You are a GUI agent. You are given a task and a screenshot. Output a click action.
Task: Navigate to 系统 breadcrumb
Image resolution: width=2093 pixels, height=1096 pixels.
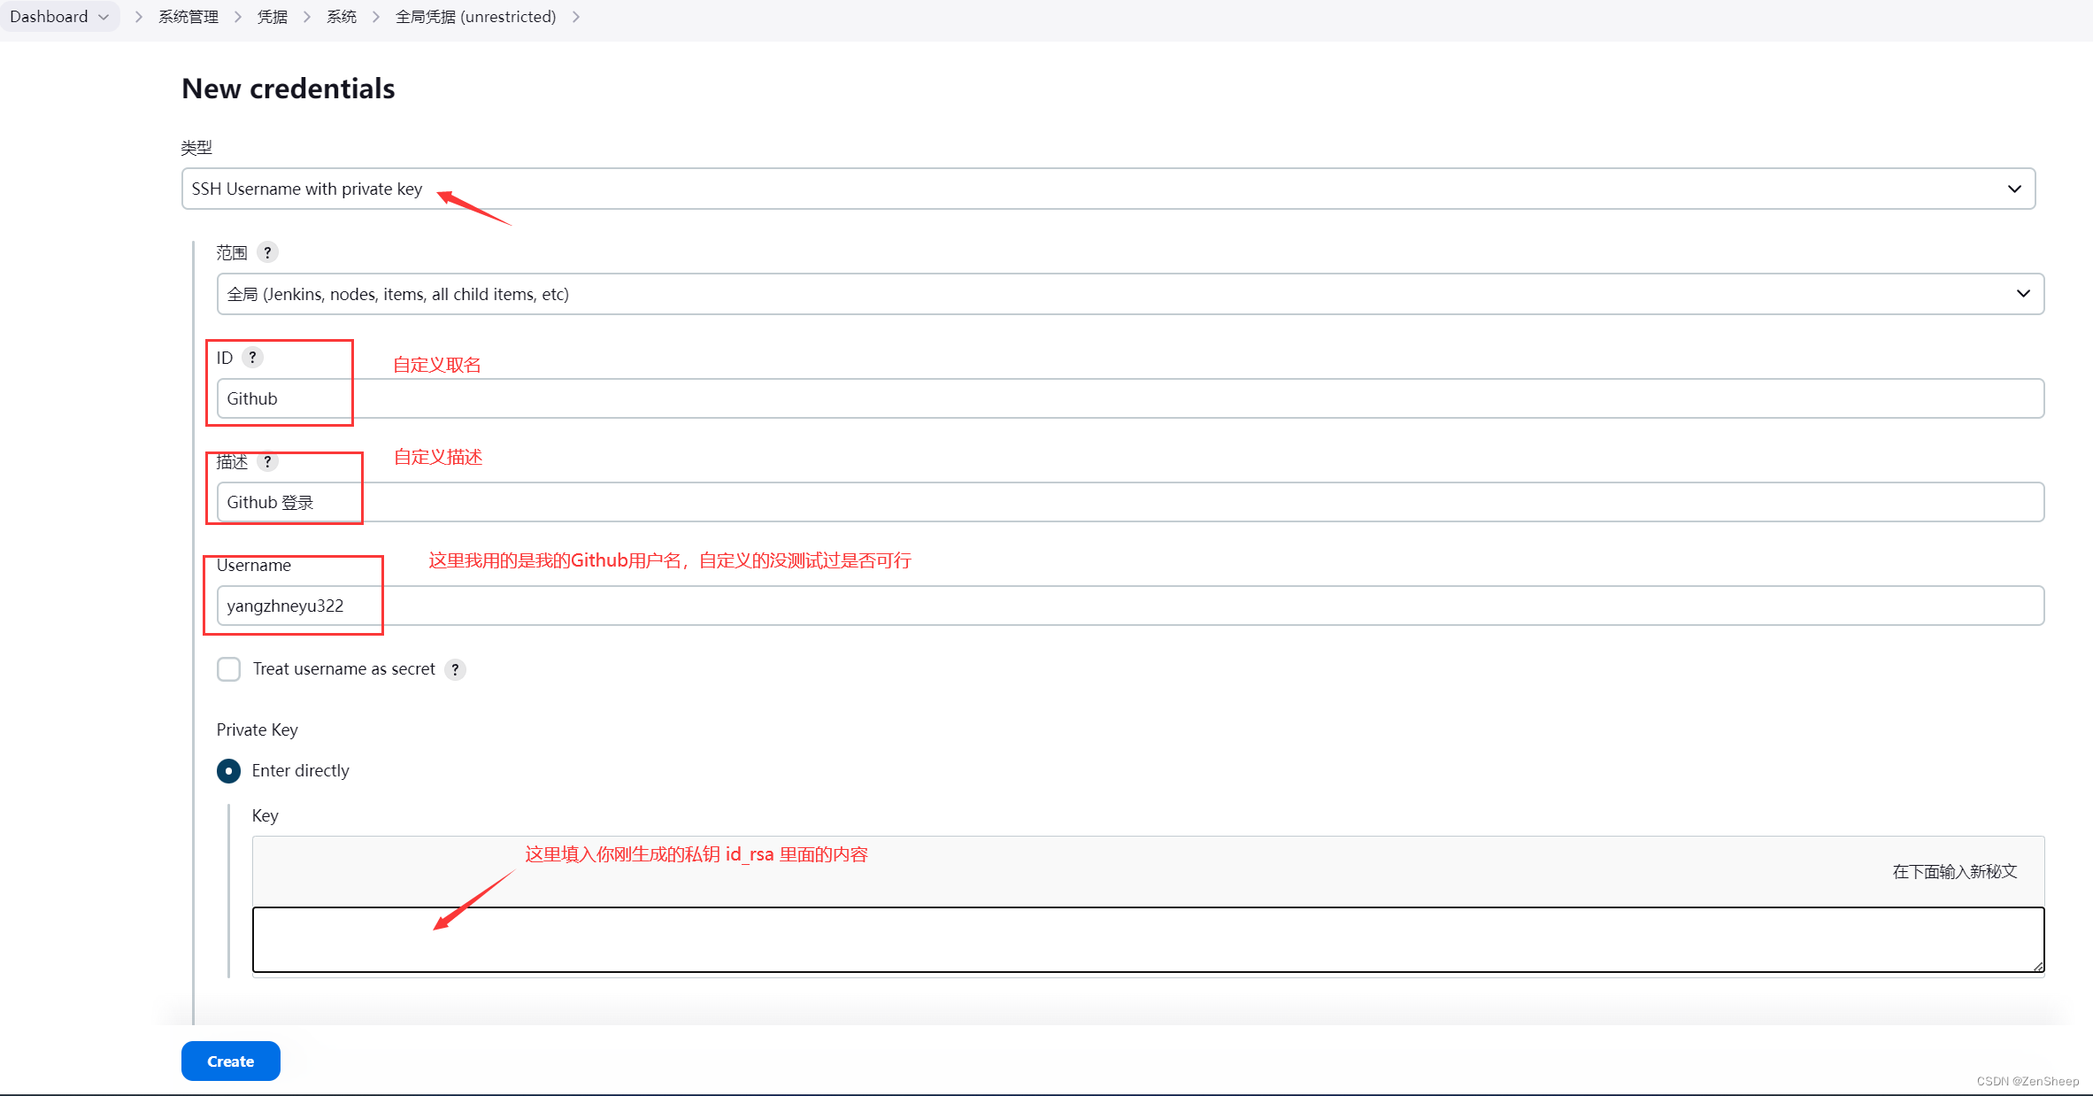click(341, 17)
